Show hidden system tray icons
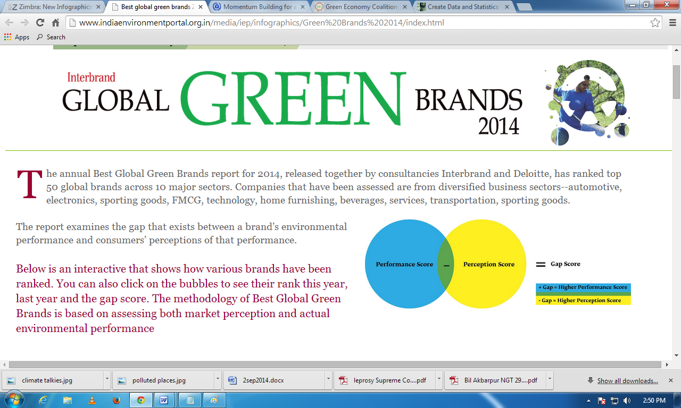 point(588,401)
